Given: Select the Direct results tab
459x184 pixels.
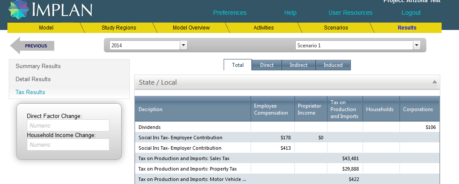Looking at the screenshot, I should pyautogui.click(x=267, y=65).
